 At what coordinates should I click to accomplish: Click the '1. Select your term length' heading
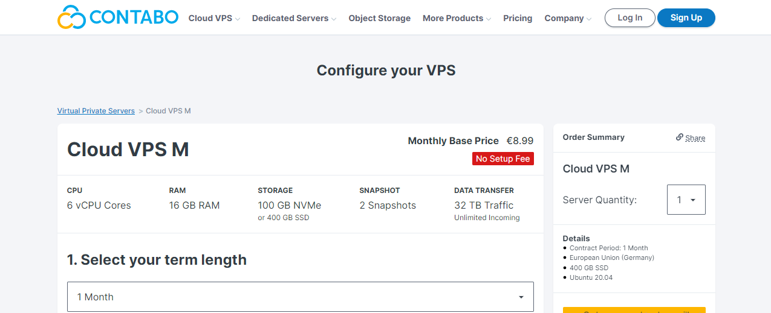(x=157, y=260)
